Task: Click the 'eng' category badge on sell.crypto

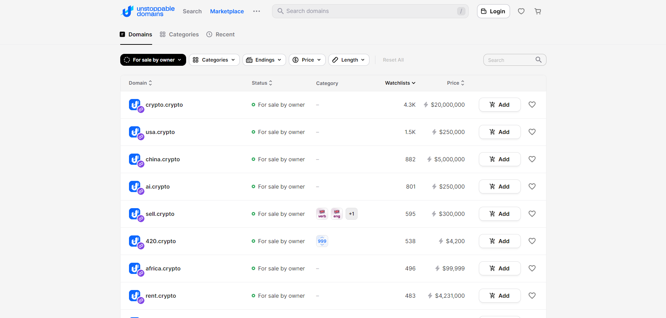Action: pos(337,214)
